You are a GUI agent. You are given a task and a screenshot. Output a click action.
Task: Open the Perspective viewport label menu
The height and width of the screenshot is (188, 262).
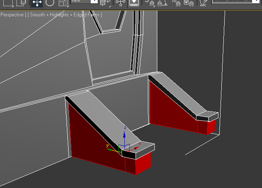12,15
